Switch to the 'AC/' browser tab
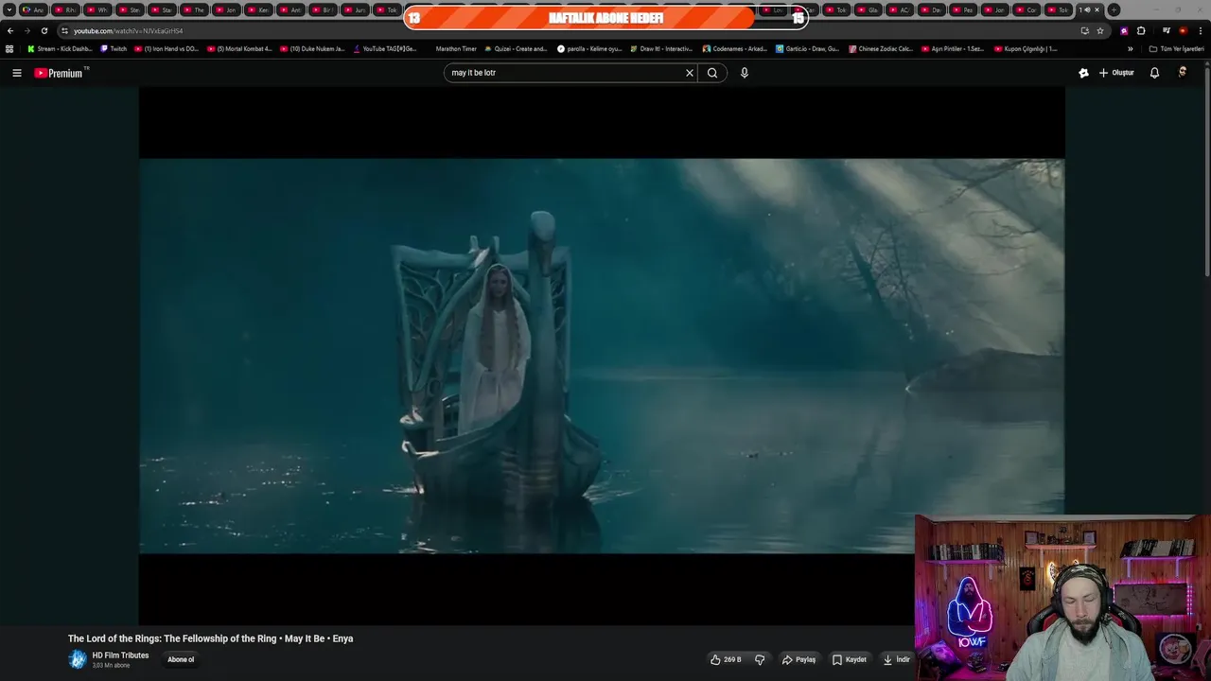The height and width of the screenshot is (681, 1211). [902, 10]
